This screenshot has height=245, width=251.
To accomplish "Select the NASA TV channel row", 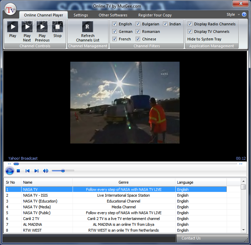I will click(x=116, y=189).
